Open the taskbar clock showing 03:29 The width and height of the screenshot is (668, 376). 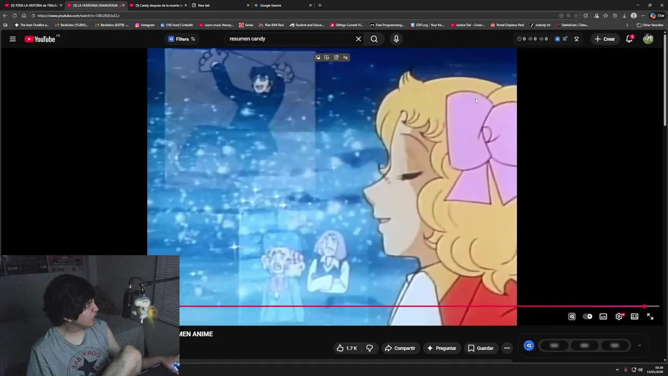point(655,370)
